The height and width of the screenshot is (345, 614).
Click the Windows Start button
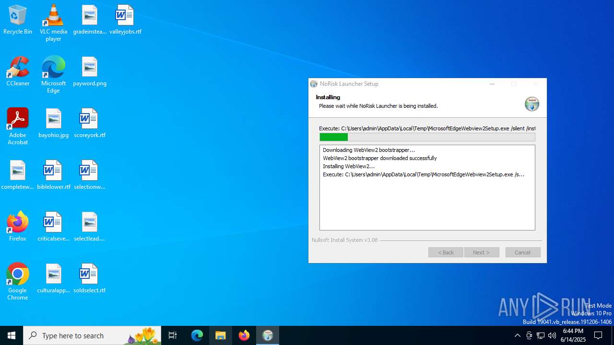[x=12, y=335]
